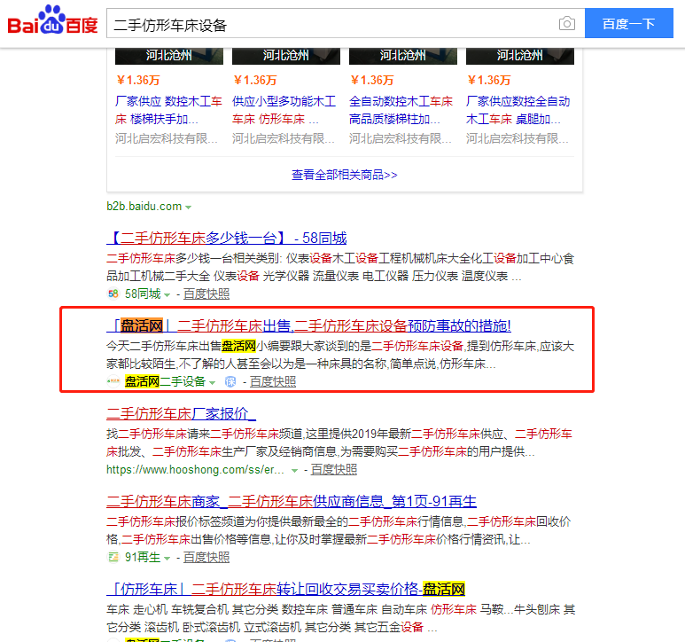Click thumbnail above 供应小型多功能木工车床
Viewport: 685px width, 642px height.
pos(286,56)
